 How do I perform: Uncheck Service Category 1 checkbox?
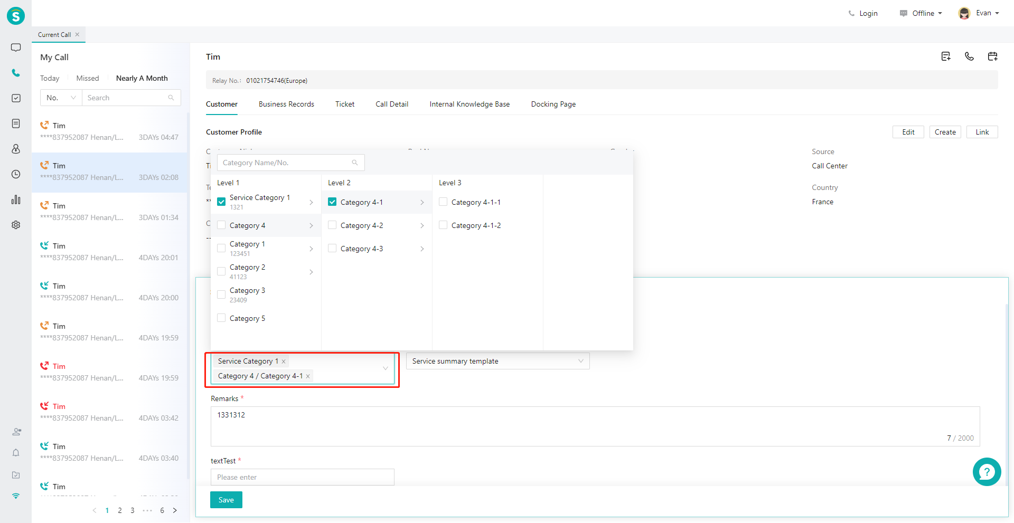[221, 202]
